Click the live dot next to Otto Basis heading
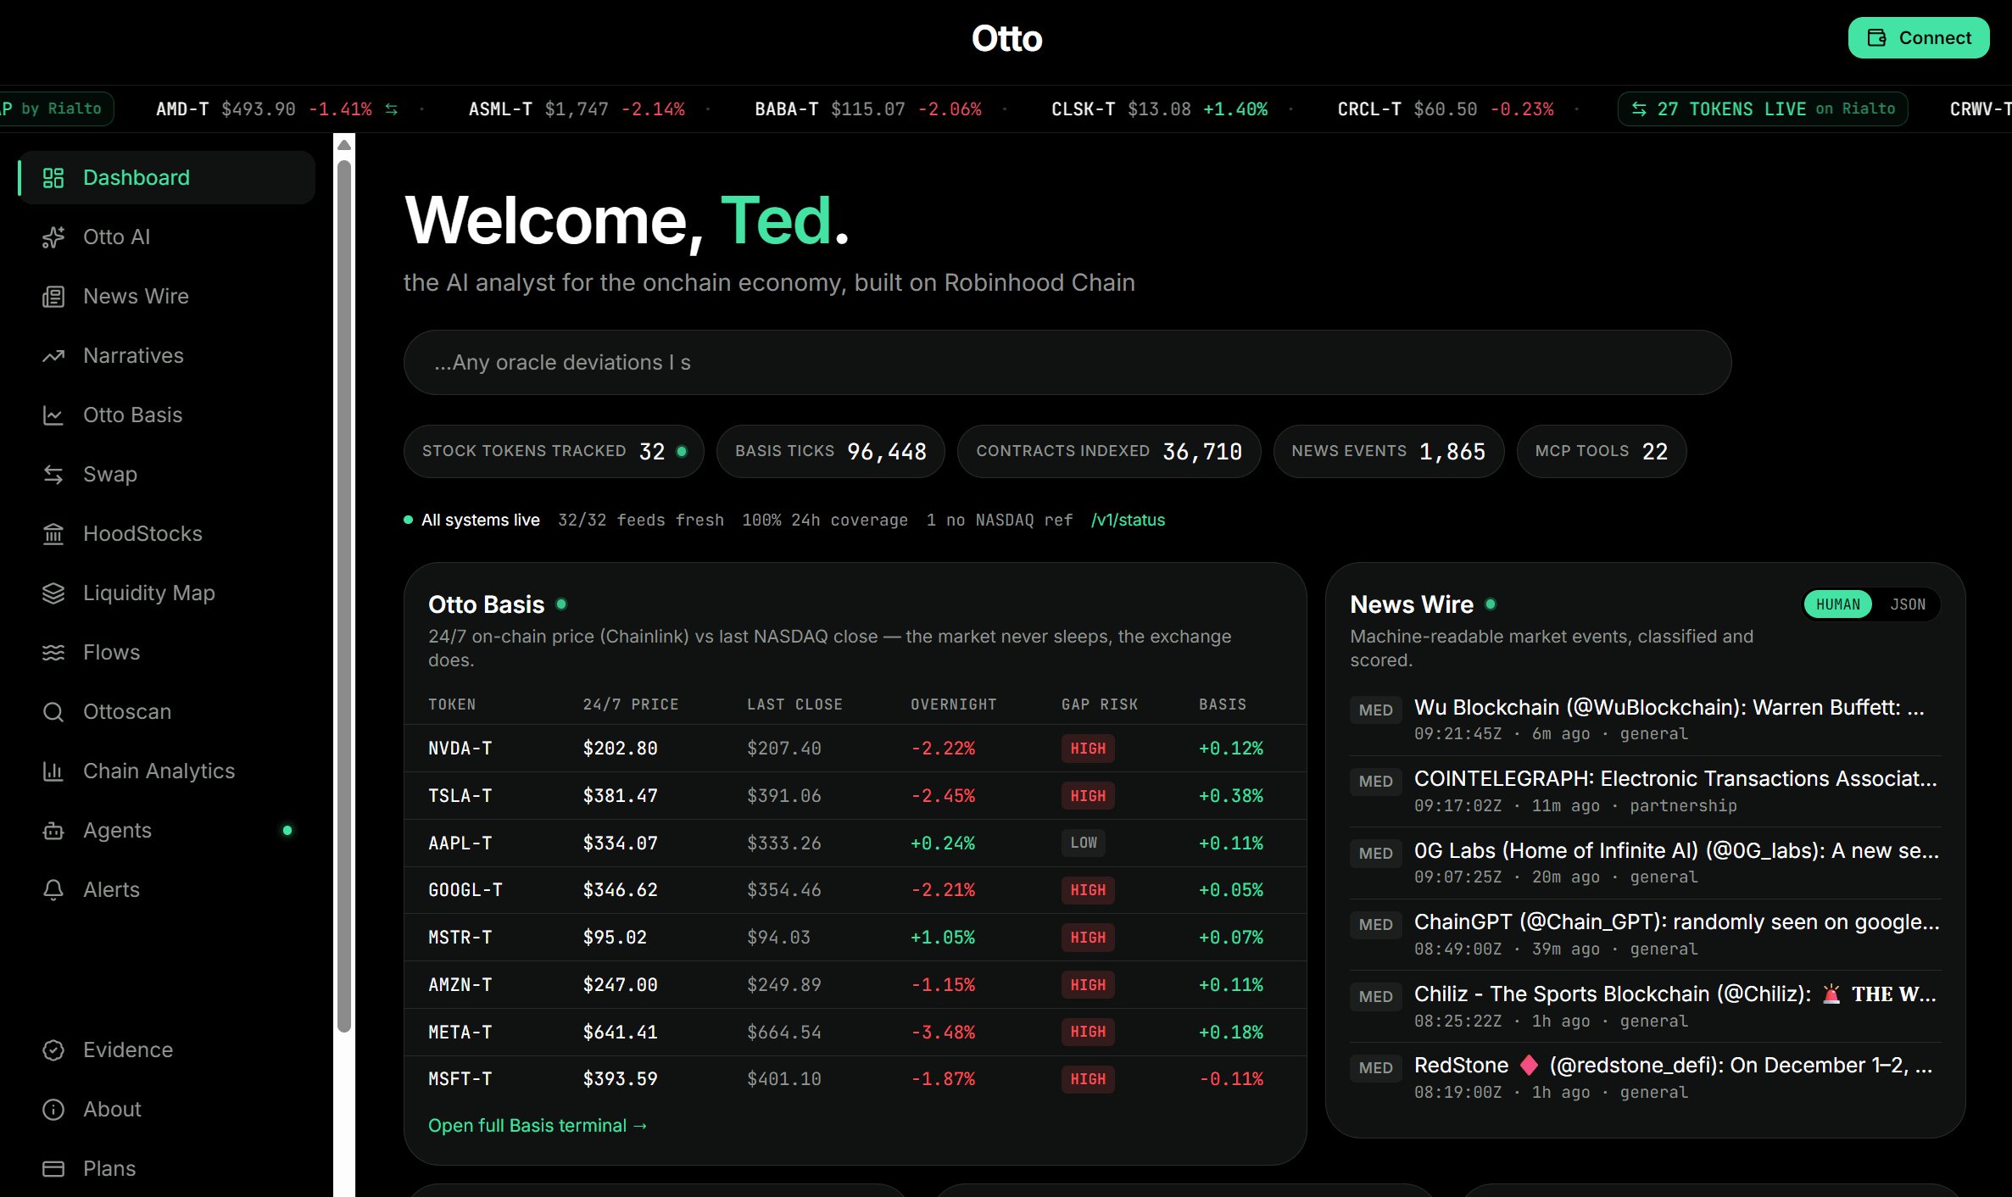The width and height of the screenshot is (2012, 1197). tap(561, 604)
